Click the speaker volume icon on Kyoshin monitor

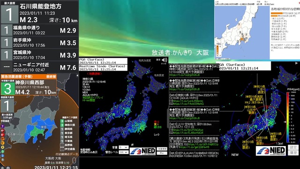(x=165, y=60)
